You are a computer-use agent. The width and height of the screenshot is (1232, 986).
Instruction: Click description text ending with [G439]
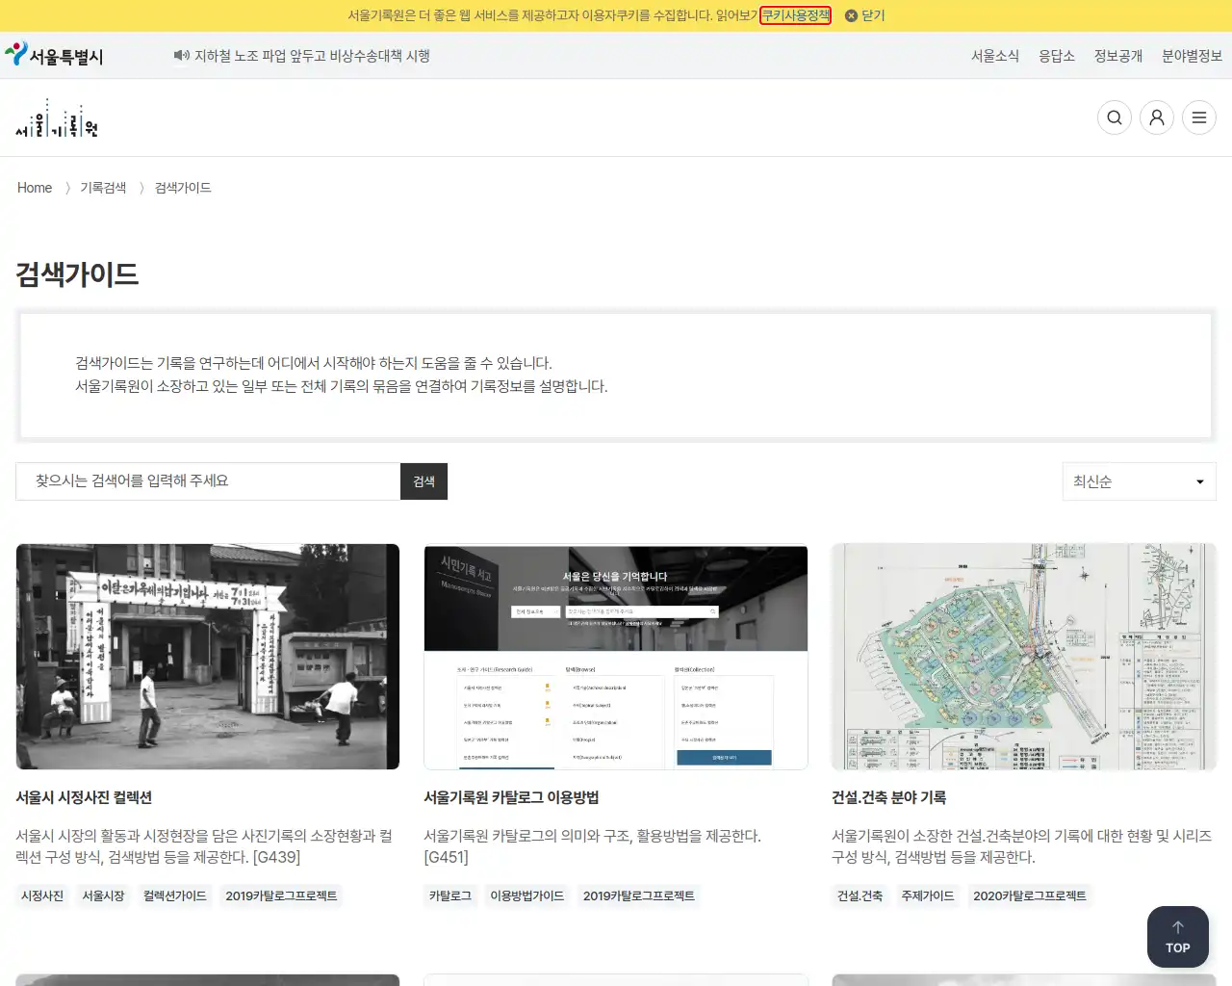pos(204,846)
